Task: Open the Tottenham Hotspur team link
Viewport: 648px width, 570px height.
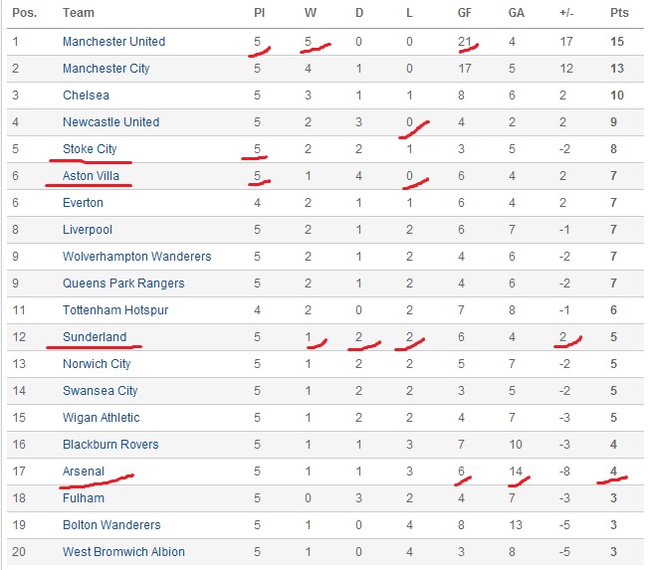Action: (x=115, y=310)
